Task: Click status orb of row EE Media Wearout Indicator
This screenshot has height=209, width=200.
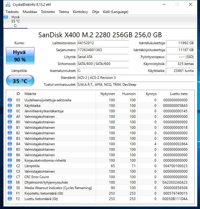Action: coord(10,188)
